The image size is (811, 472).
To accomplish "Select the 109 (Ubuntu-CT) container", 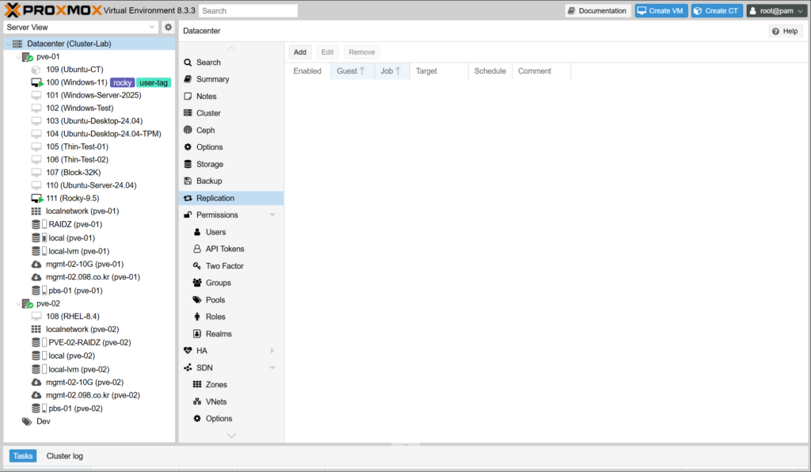I will coord(74,70).
